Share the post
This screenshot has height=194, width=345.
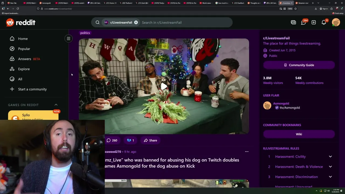coord(150,140)
